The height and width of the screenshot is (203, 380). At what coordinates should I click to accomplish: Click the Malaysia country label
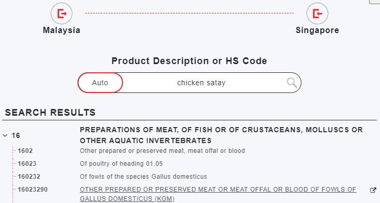[x=62, y=30]
